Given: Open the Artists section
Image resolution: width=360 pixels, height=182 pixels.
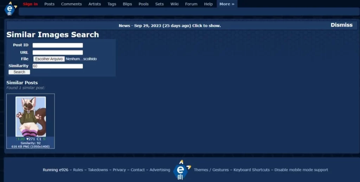Looking at the screenshot, I should 95,4.
